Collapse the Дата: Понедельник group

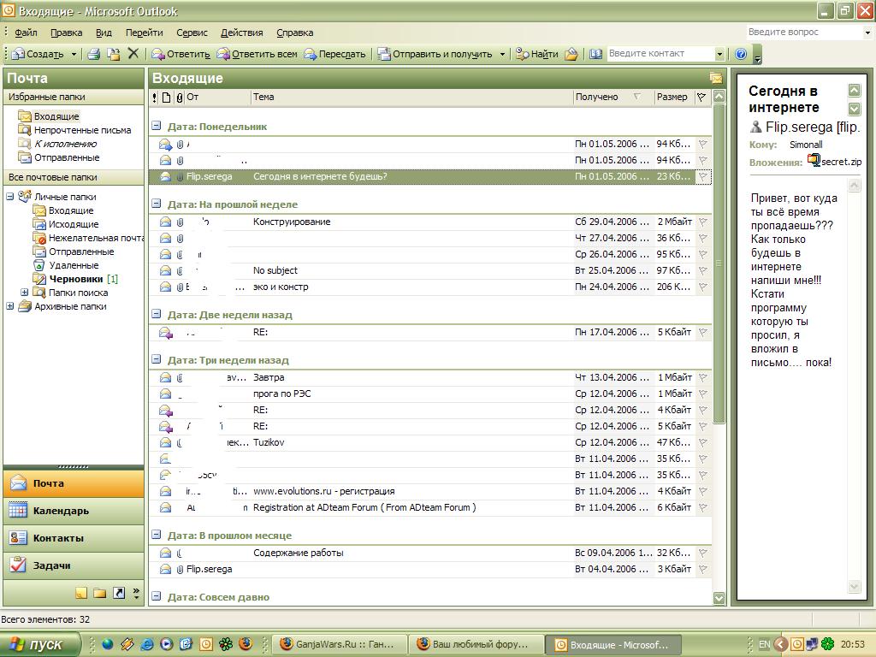(157, 126)
